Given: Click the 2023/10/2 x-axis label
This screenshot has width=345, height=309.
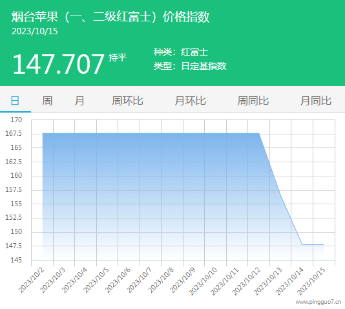Looking at the screenshot, I should (x=32, y=280).
